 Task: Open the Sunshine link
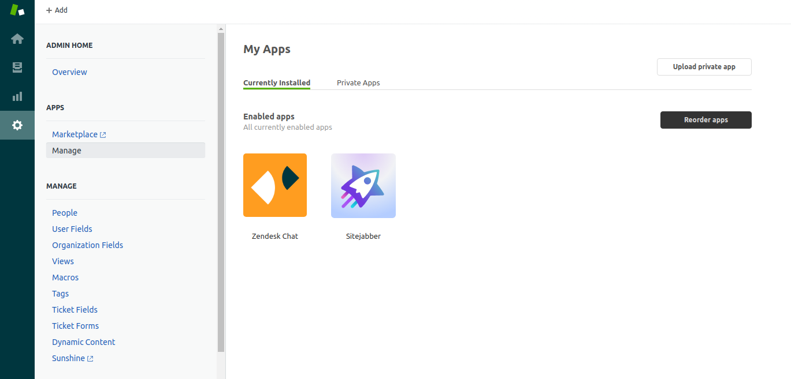[68, 358]
